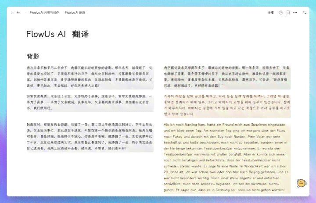Click the Korean translation paragraph
The image size is (316, 203).
pos(227,105)
